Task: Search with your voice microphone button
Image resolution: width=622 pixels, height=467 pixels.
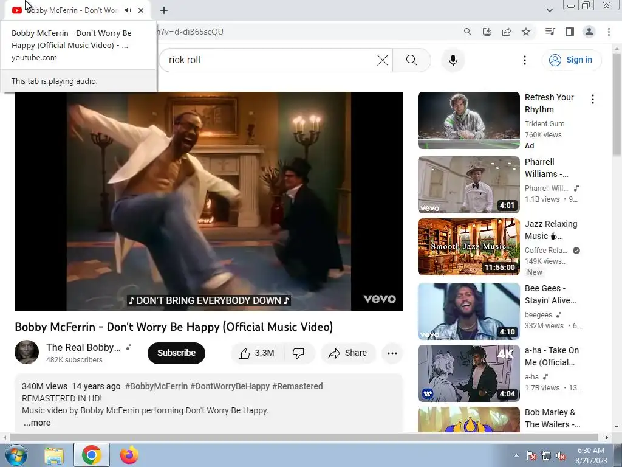Action: (453, 60)
